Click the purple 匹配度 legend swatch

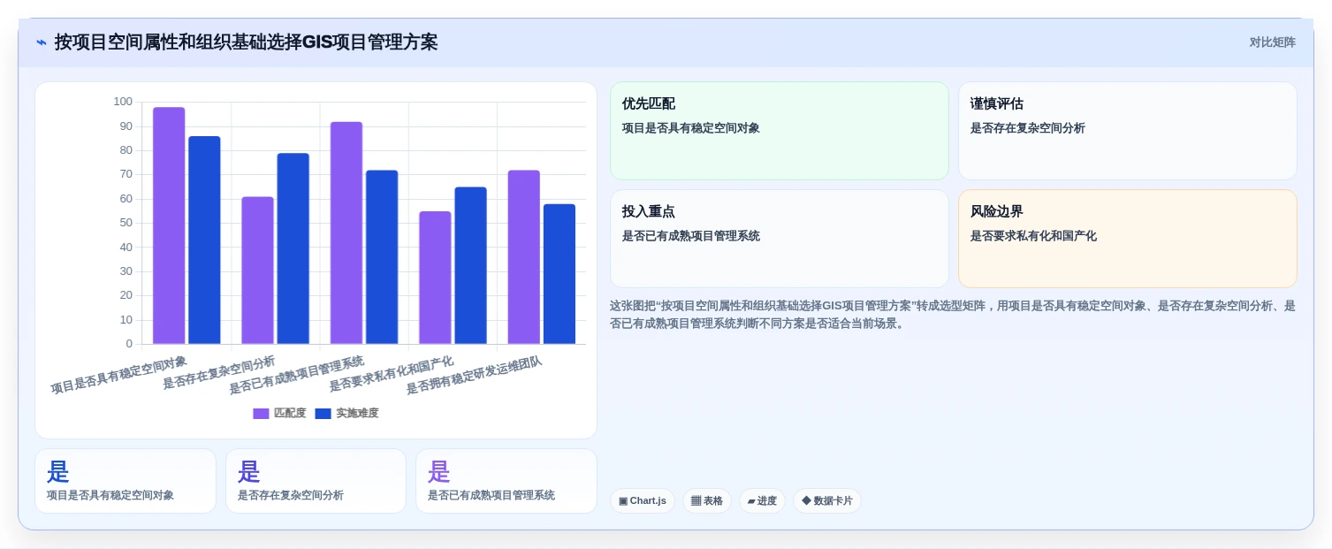point(261,414)
